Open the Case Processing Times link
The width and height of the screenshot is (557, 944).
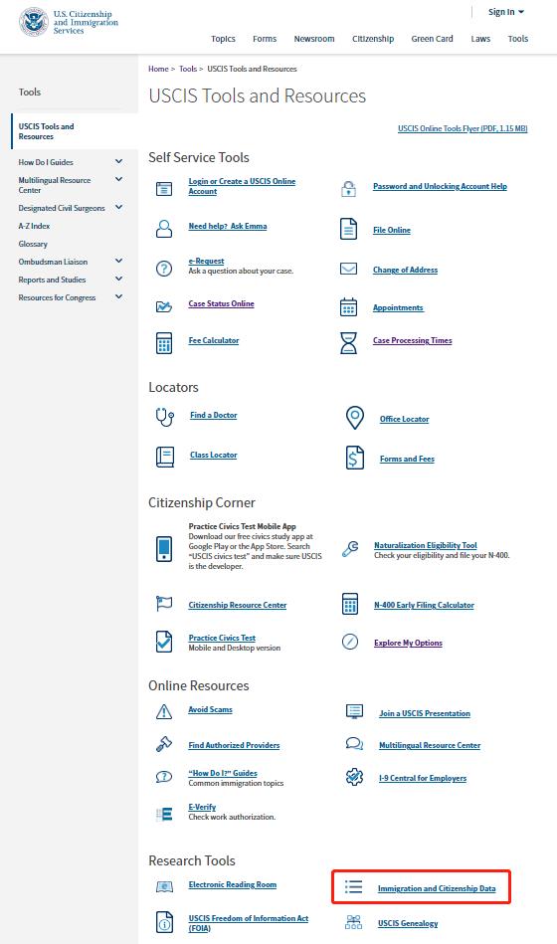(413, 340)
